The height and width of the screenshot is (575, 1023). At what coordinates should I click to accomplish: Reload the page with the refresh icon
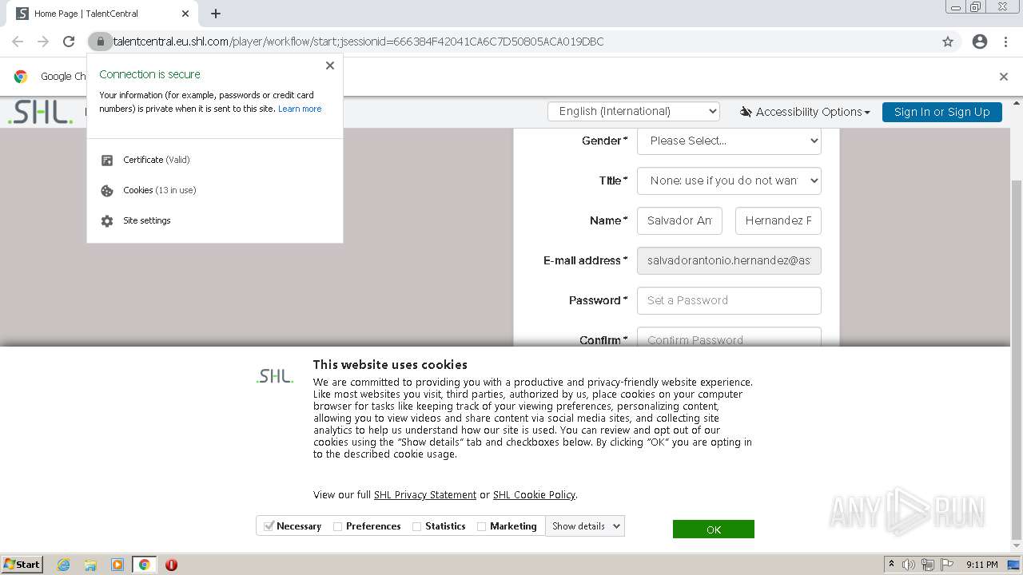[x=69, y=42]
